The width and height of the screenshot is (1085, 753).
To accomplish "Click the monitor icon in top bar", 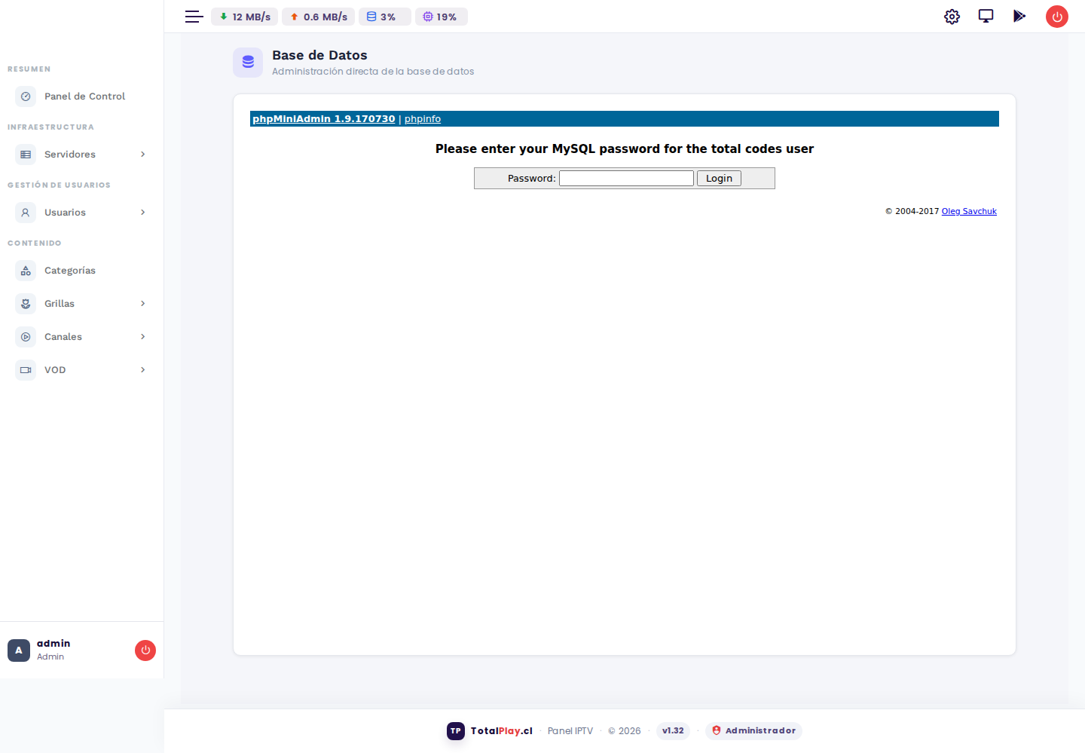I will [x=986, y=16].
